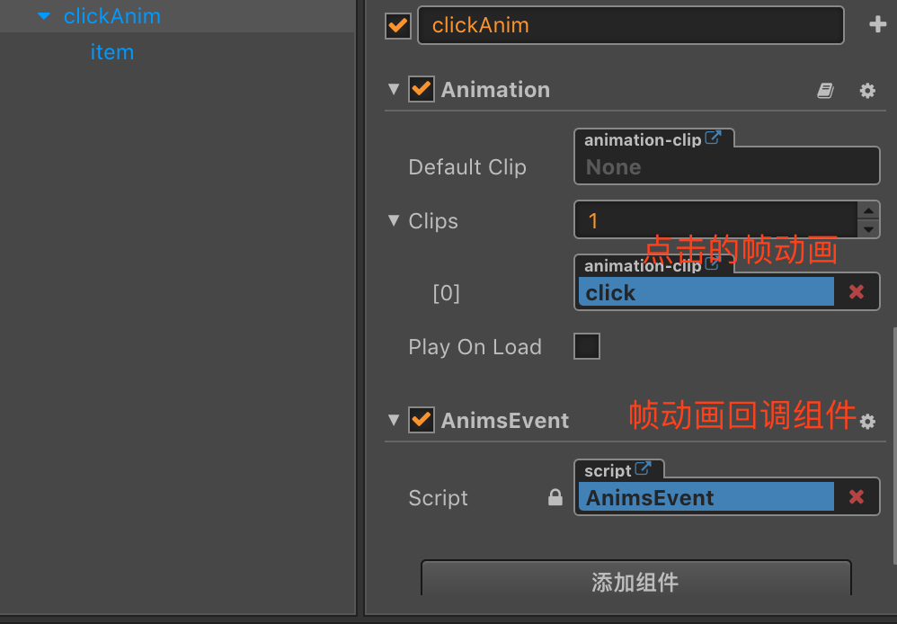
Task: Toggle the clickAnim node active checkbox
Action: [x=397, y=25]
